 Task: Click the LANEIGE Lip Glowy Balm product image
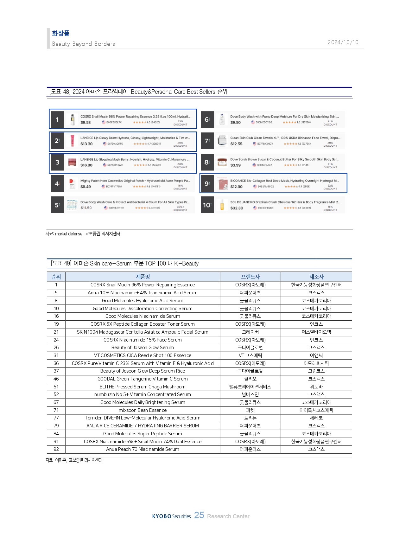click(73, 141)
